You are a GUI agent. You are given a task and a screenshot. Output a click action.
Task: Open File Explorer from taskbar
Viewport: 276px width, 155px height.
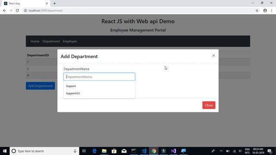(104, 151)
